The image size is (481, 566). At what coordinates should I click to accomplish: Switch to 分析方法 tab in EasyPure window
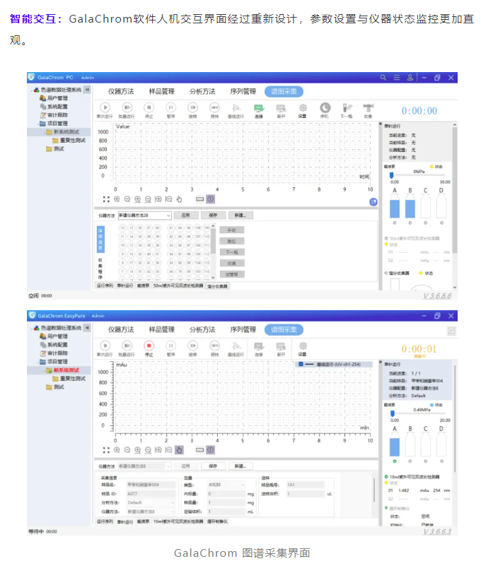(202, 329)
